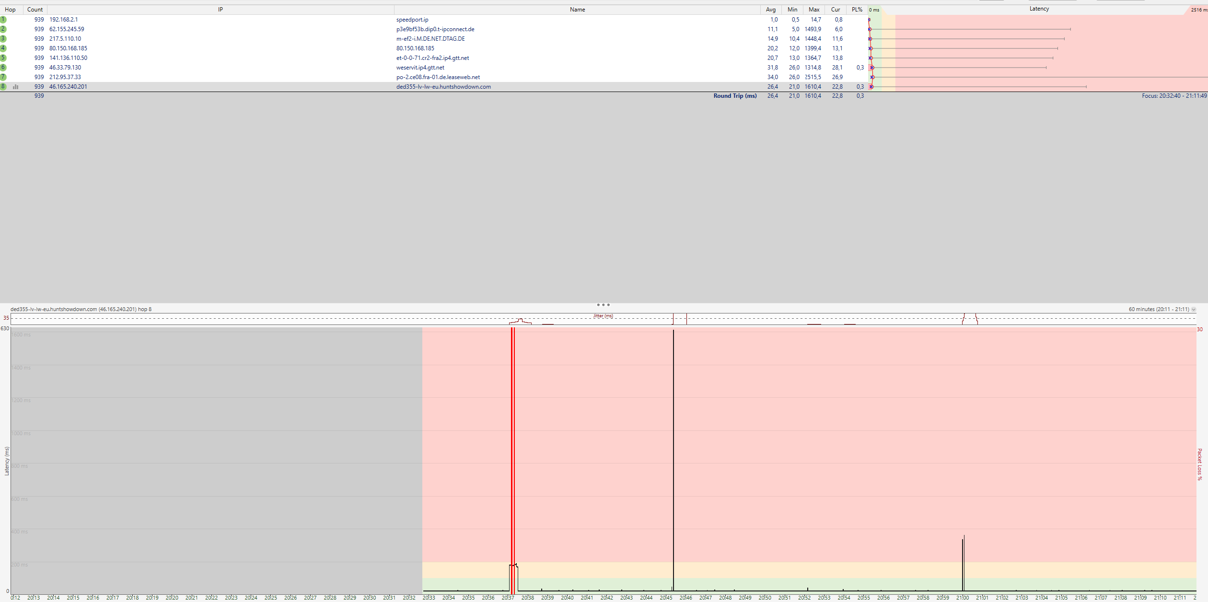Image resolution: width=1208 pixels, height=602 pixels.
Task: Select the green hop 6 circle icon
Action: tap(3, 68)
